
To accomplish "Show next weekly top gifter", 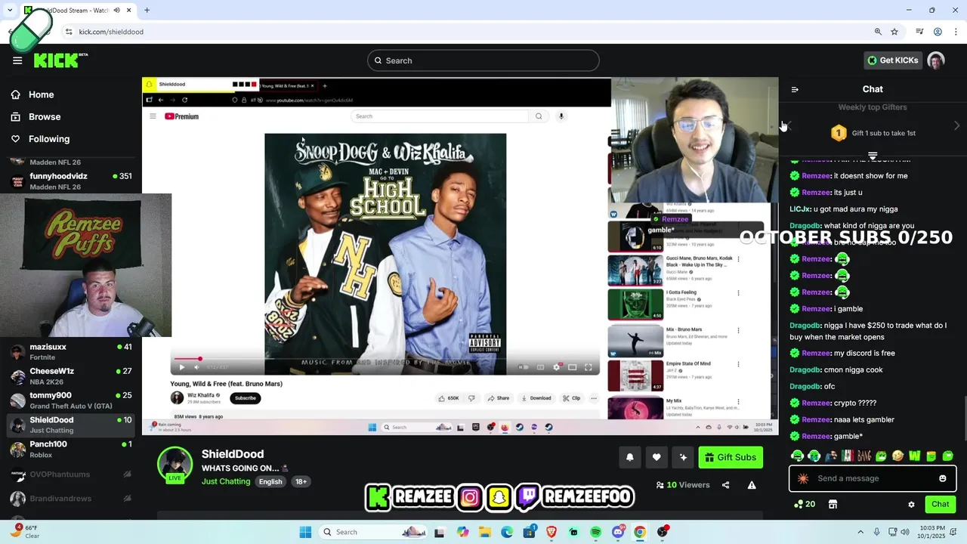I will tap(956, 126).
